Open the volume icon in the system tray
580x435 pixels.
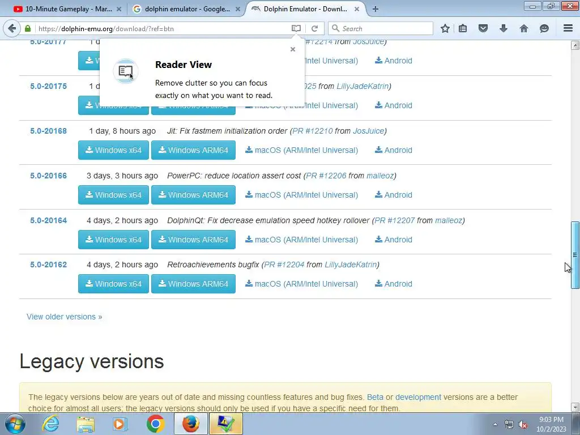click(x=523, y=425)
